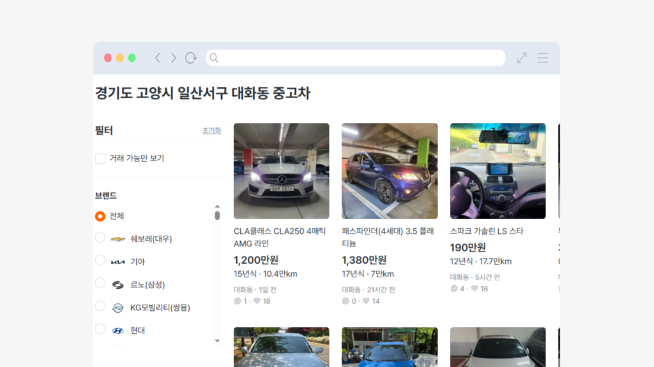Click the magnifier icon in the address bar

tap(214, 58)
